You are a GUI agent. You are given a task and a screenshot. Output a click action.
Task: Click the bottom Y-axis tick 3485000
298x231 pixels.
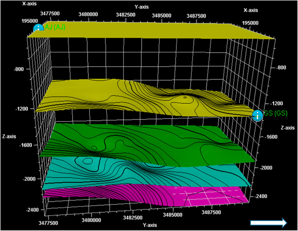(173, 215)
